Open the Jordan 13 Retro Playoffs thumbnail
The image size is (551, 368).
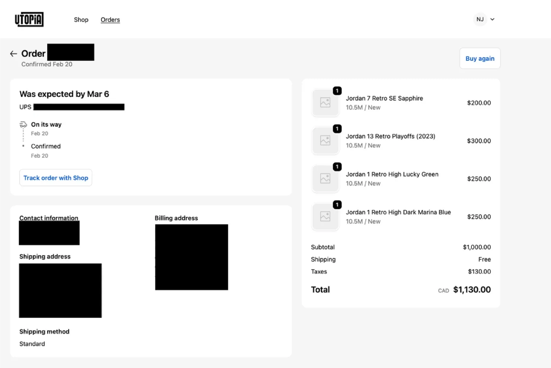[325, 140]
